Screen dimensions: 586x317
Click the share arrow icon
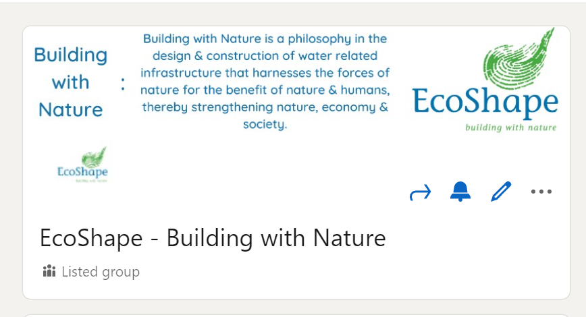tap(421, 192)
